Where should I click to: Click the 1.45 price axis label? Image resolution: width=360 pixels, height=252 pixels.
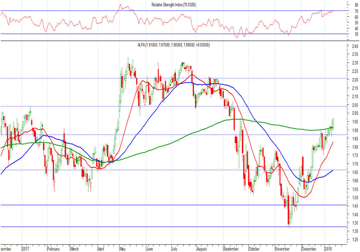pos(355,206)
